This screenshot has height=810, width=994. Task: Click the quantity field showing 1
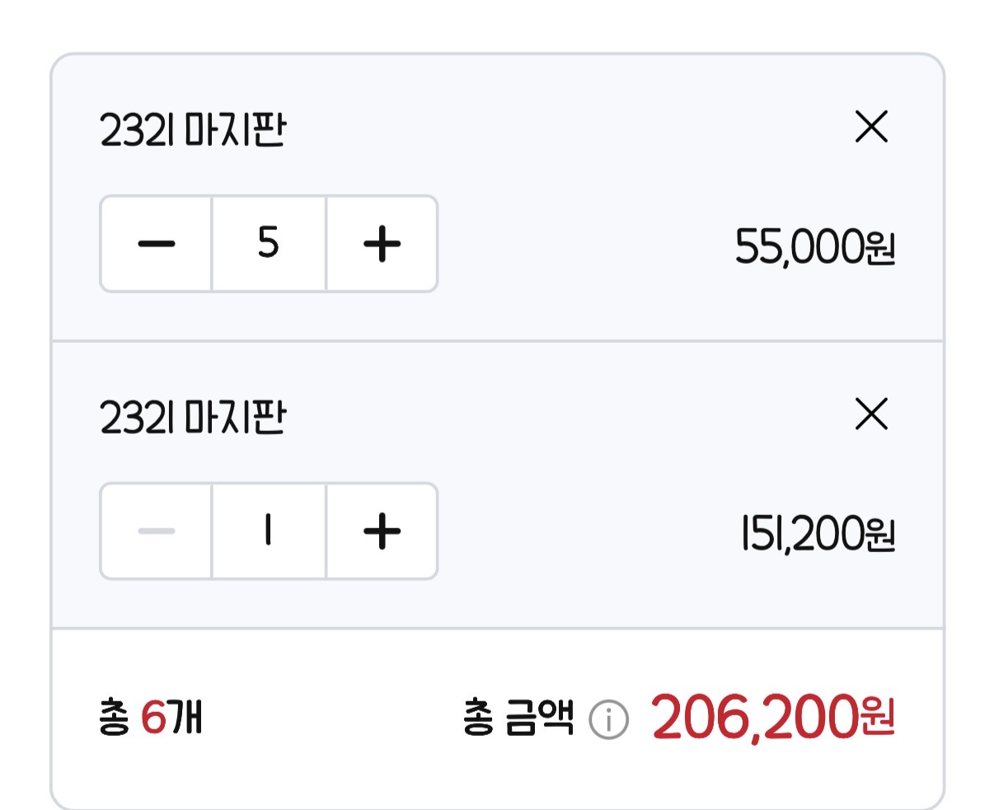269,531
